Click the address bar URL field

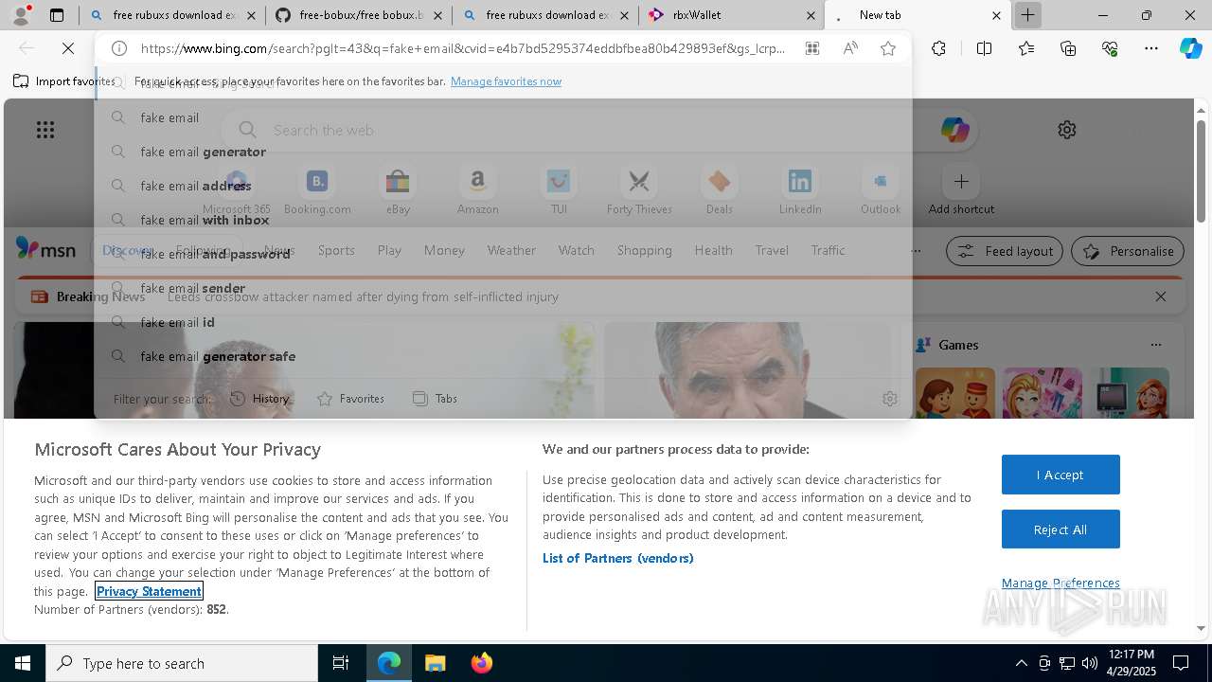[462, 48]
